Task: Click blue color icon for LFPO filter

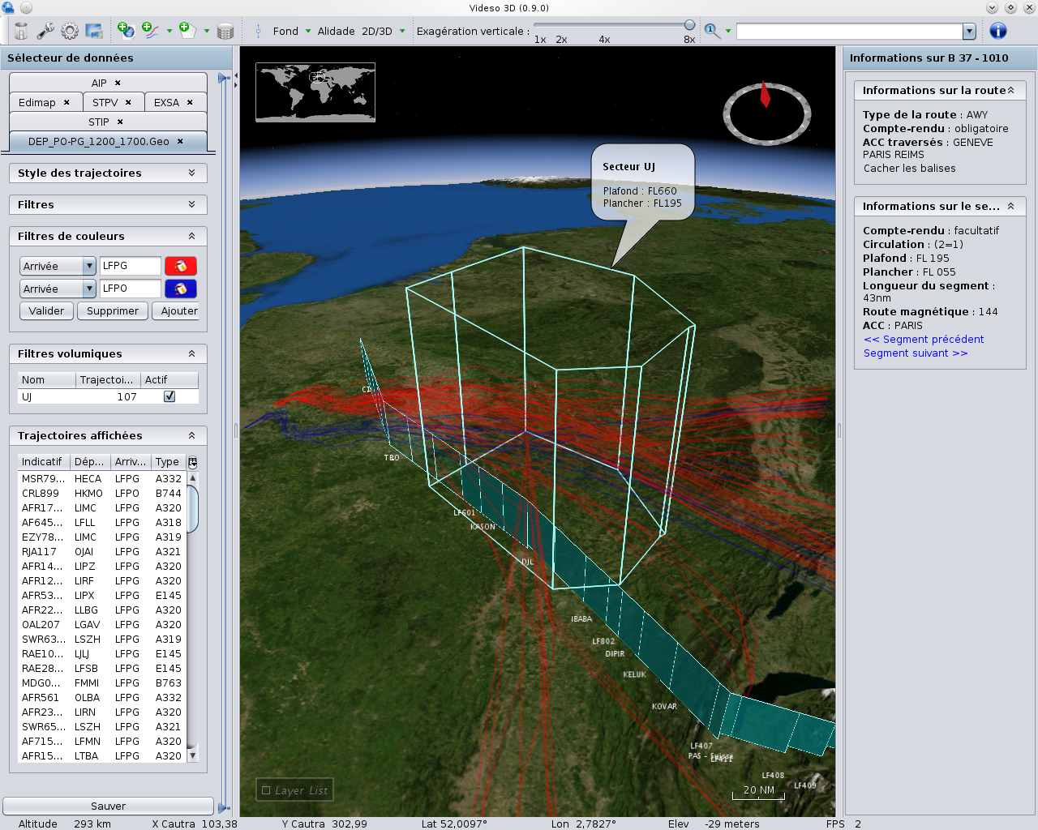Action: [x=181, y=289]
